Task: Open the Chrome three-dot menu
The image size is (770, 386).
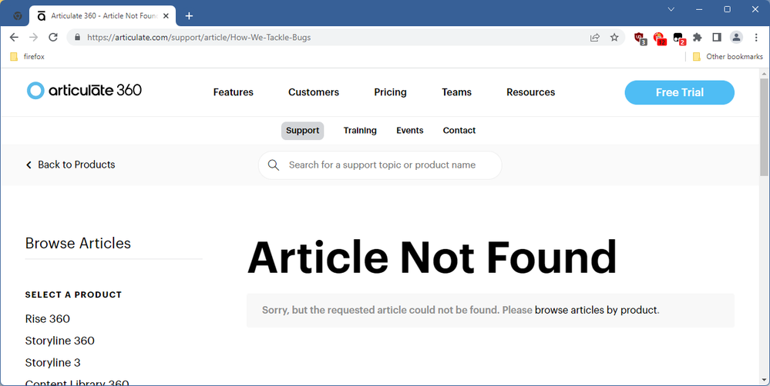Action: (755, 37)
